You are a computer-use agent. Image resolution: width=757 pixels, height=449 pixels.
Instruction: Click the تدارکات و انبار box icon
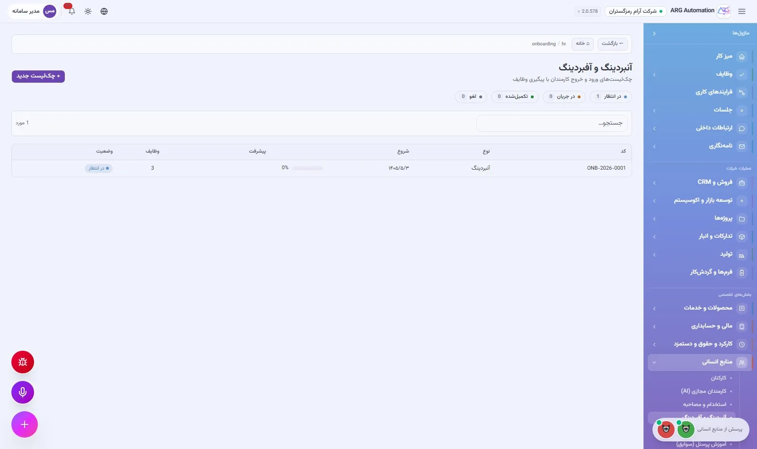tap(742, 236)
